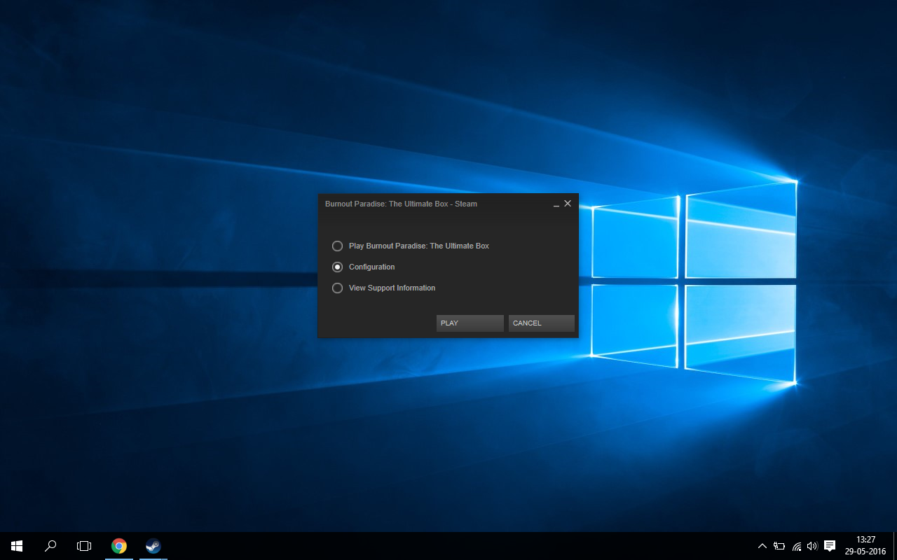Switch to Google Chrome in the taskbar
This screenshot has width=897, height=560.
pyautogui.click(x=119, y=546)
